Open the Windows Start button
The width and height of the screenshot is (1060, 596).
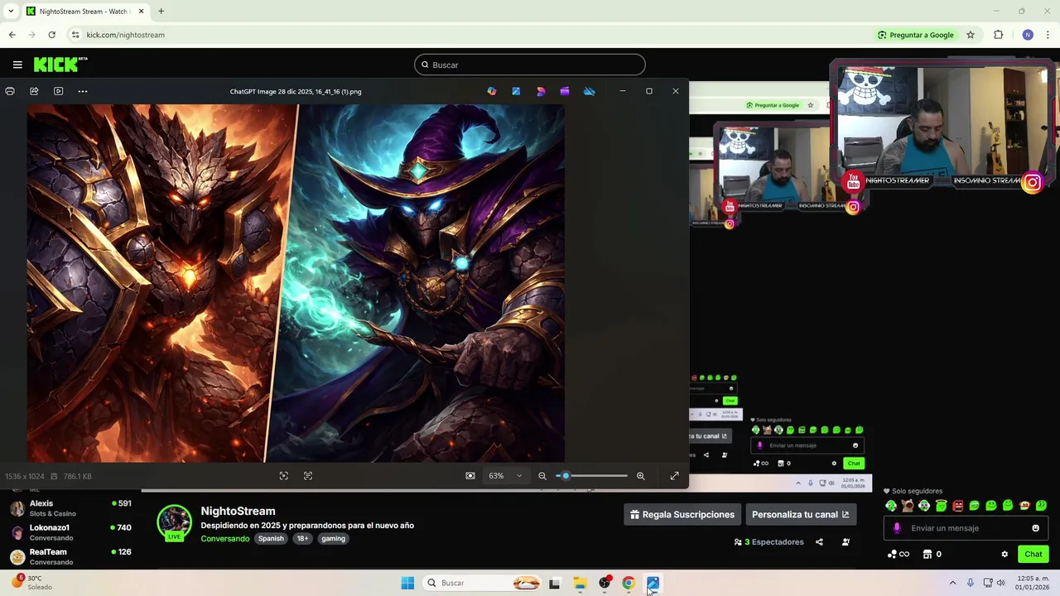pos(407,583)
